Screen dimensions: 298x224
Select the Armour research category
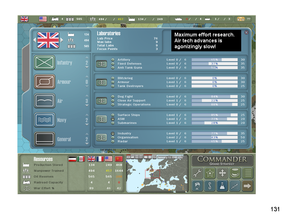coord(44,82)
